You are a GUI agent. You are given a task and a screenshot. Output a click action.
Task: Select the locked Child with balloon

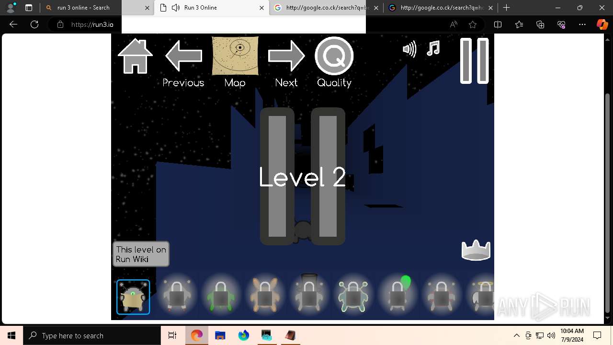coord(397,295)
